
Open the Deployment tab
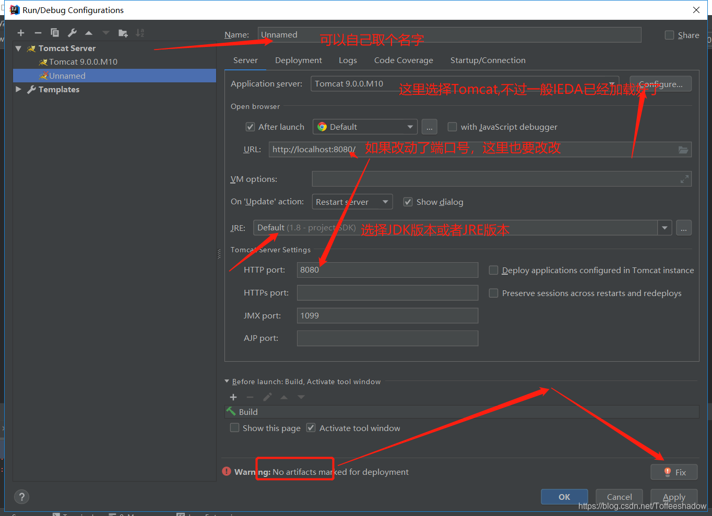pyautogui.click(x=299, y=60)
